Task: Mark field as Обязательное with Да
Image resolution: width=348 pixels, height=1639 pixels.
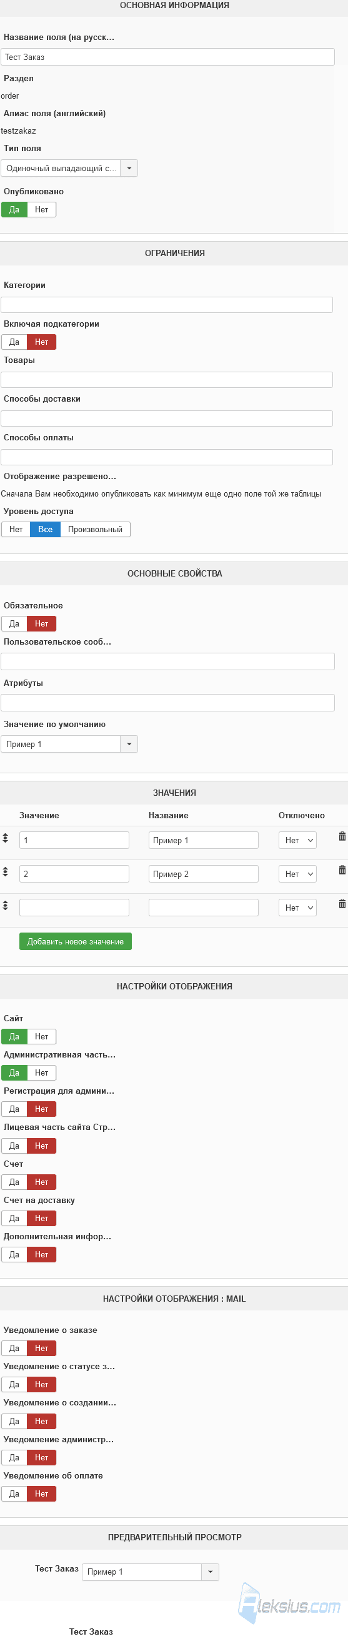Action: coord(14,623)
